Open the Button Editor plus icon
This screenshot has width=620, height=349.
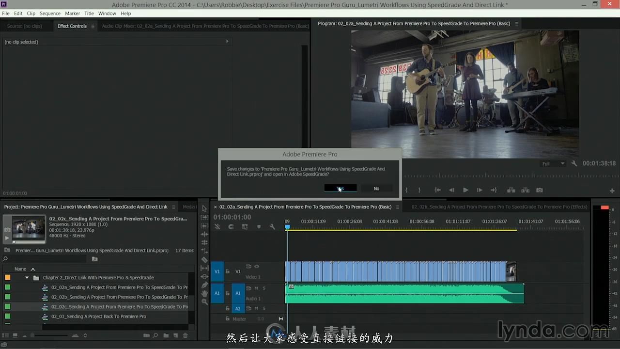(612, 190)
